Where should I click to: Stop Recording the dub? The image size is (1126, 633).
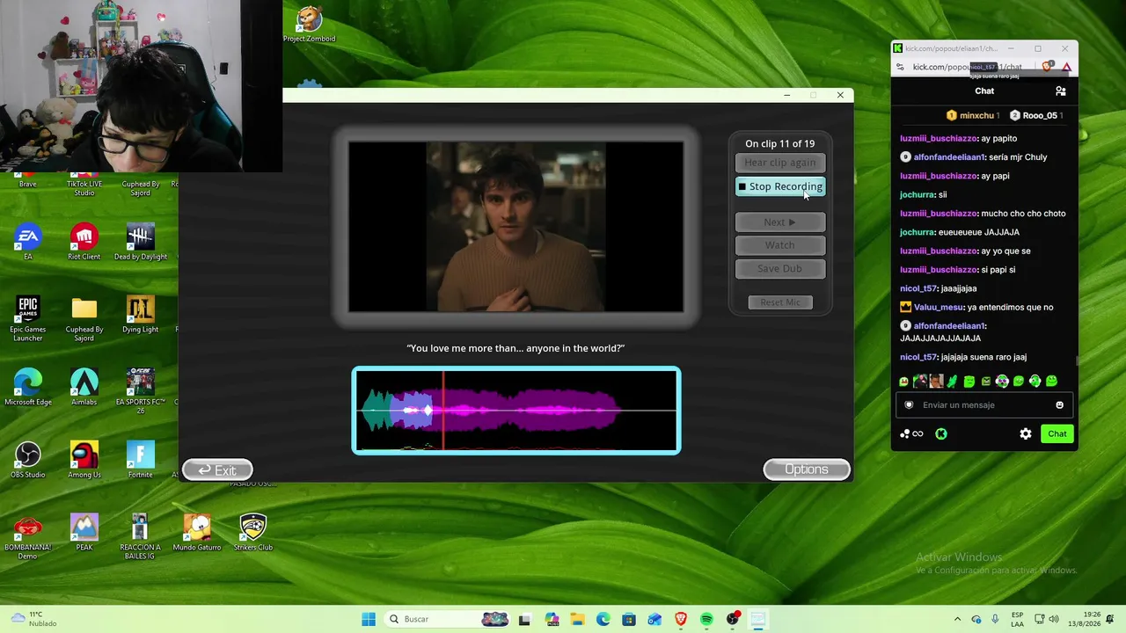tap(780, 186)
